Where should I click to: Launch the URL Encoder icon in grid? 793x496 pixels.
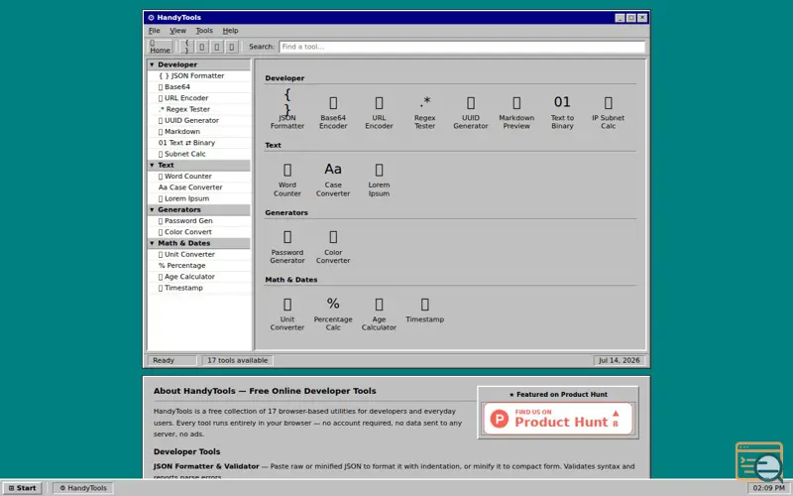379,112
